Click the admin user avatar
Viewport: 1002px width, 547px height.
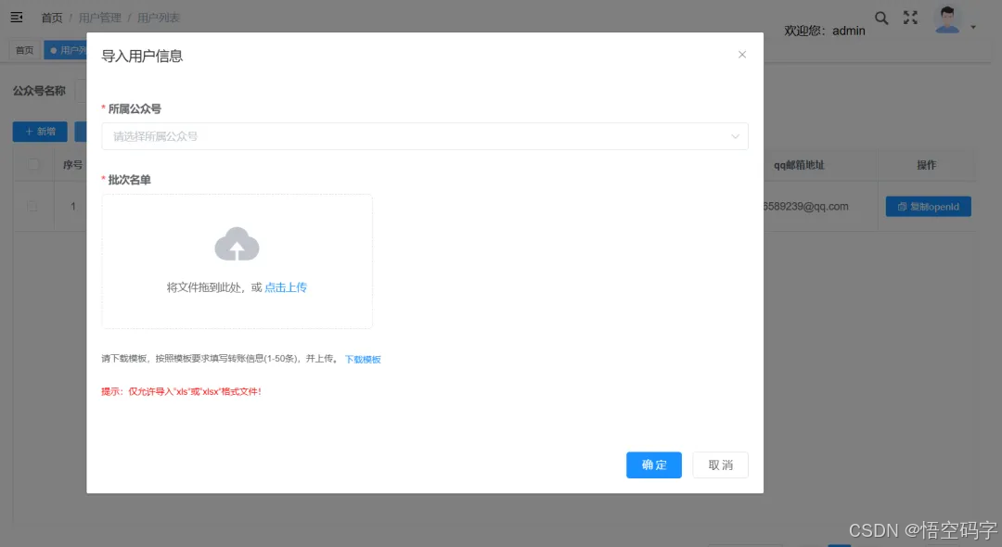click(947, 19)
